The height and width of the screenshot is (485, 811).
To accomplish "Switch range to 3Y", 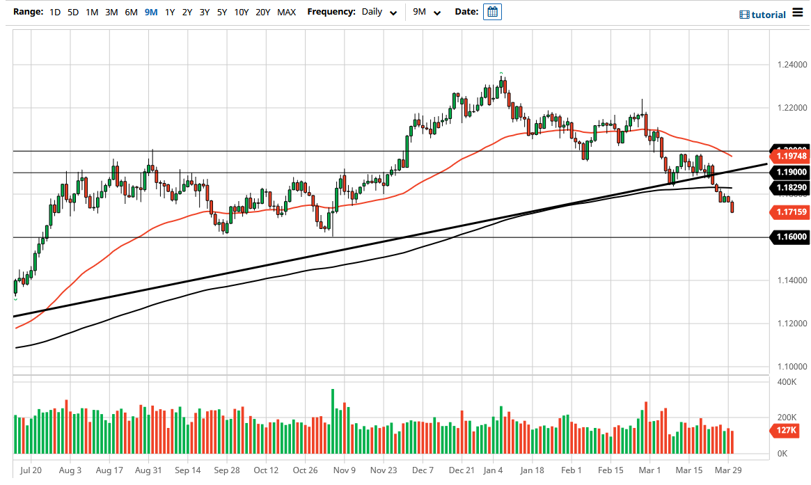I will coord(205,12).
